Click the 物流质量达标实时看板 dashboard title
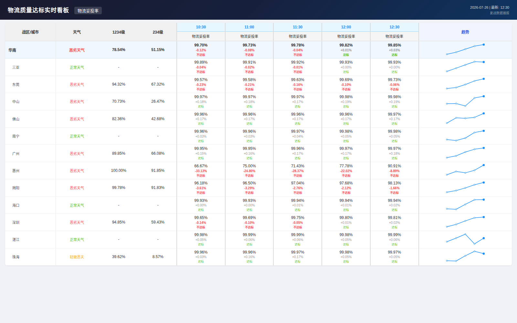Viewport: 517px width, 323px height. pyautogui.click(x=38, y=10)
